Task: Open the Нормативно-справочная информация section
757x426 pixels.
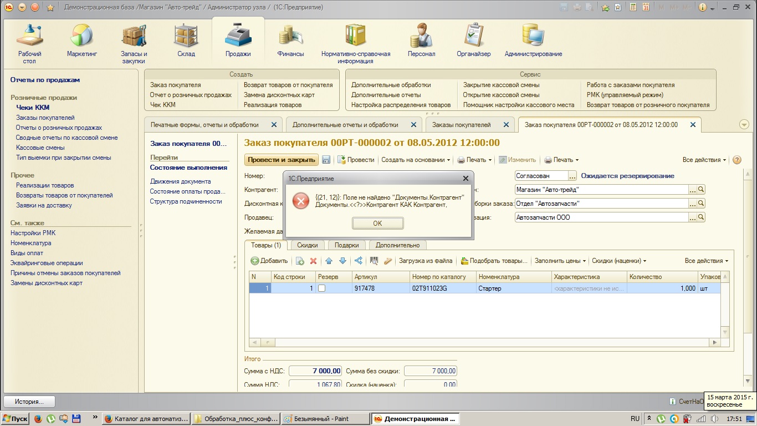Action: (x=356, y=43)
